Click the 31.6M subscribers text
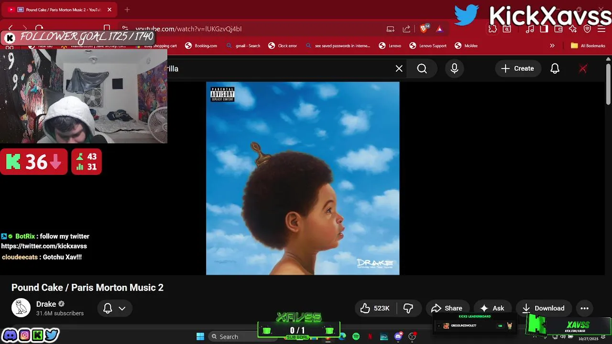 pos(60,313)
